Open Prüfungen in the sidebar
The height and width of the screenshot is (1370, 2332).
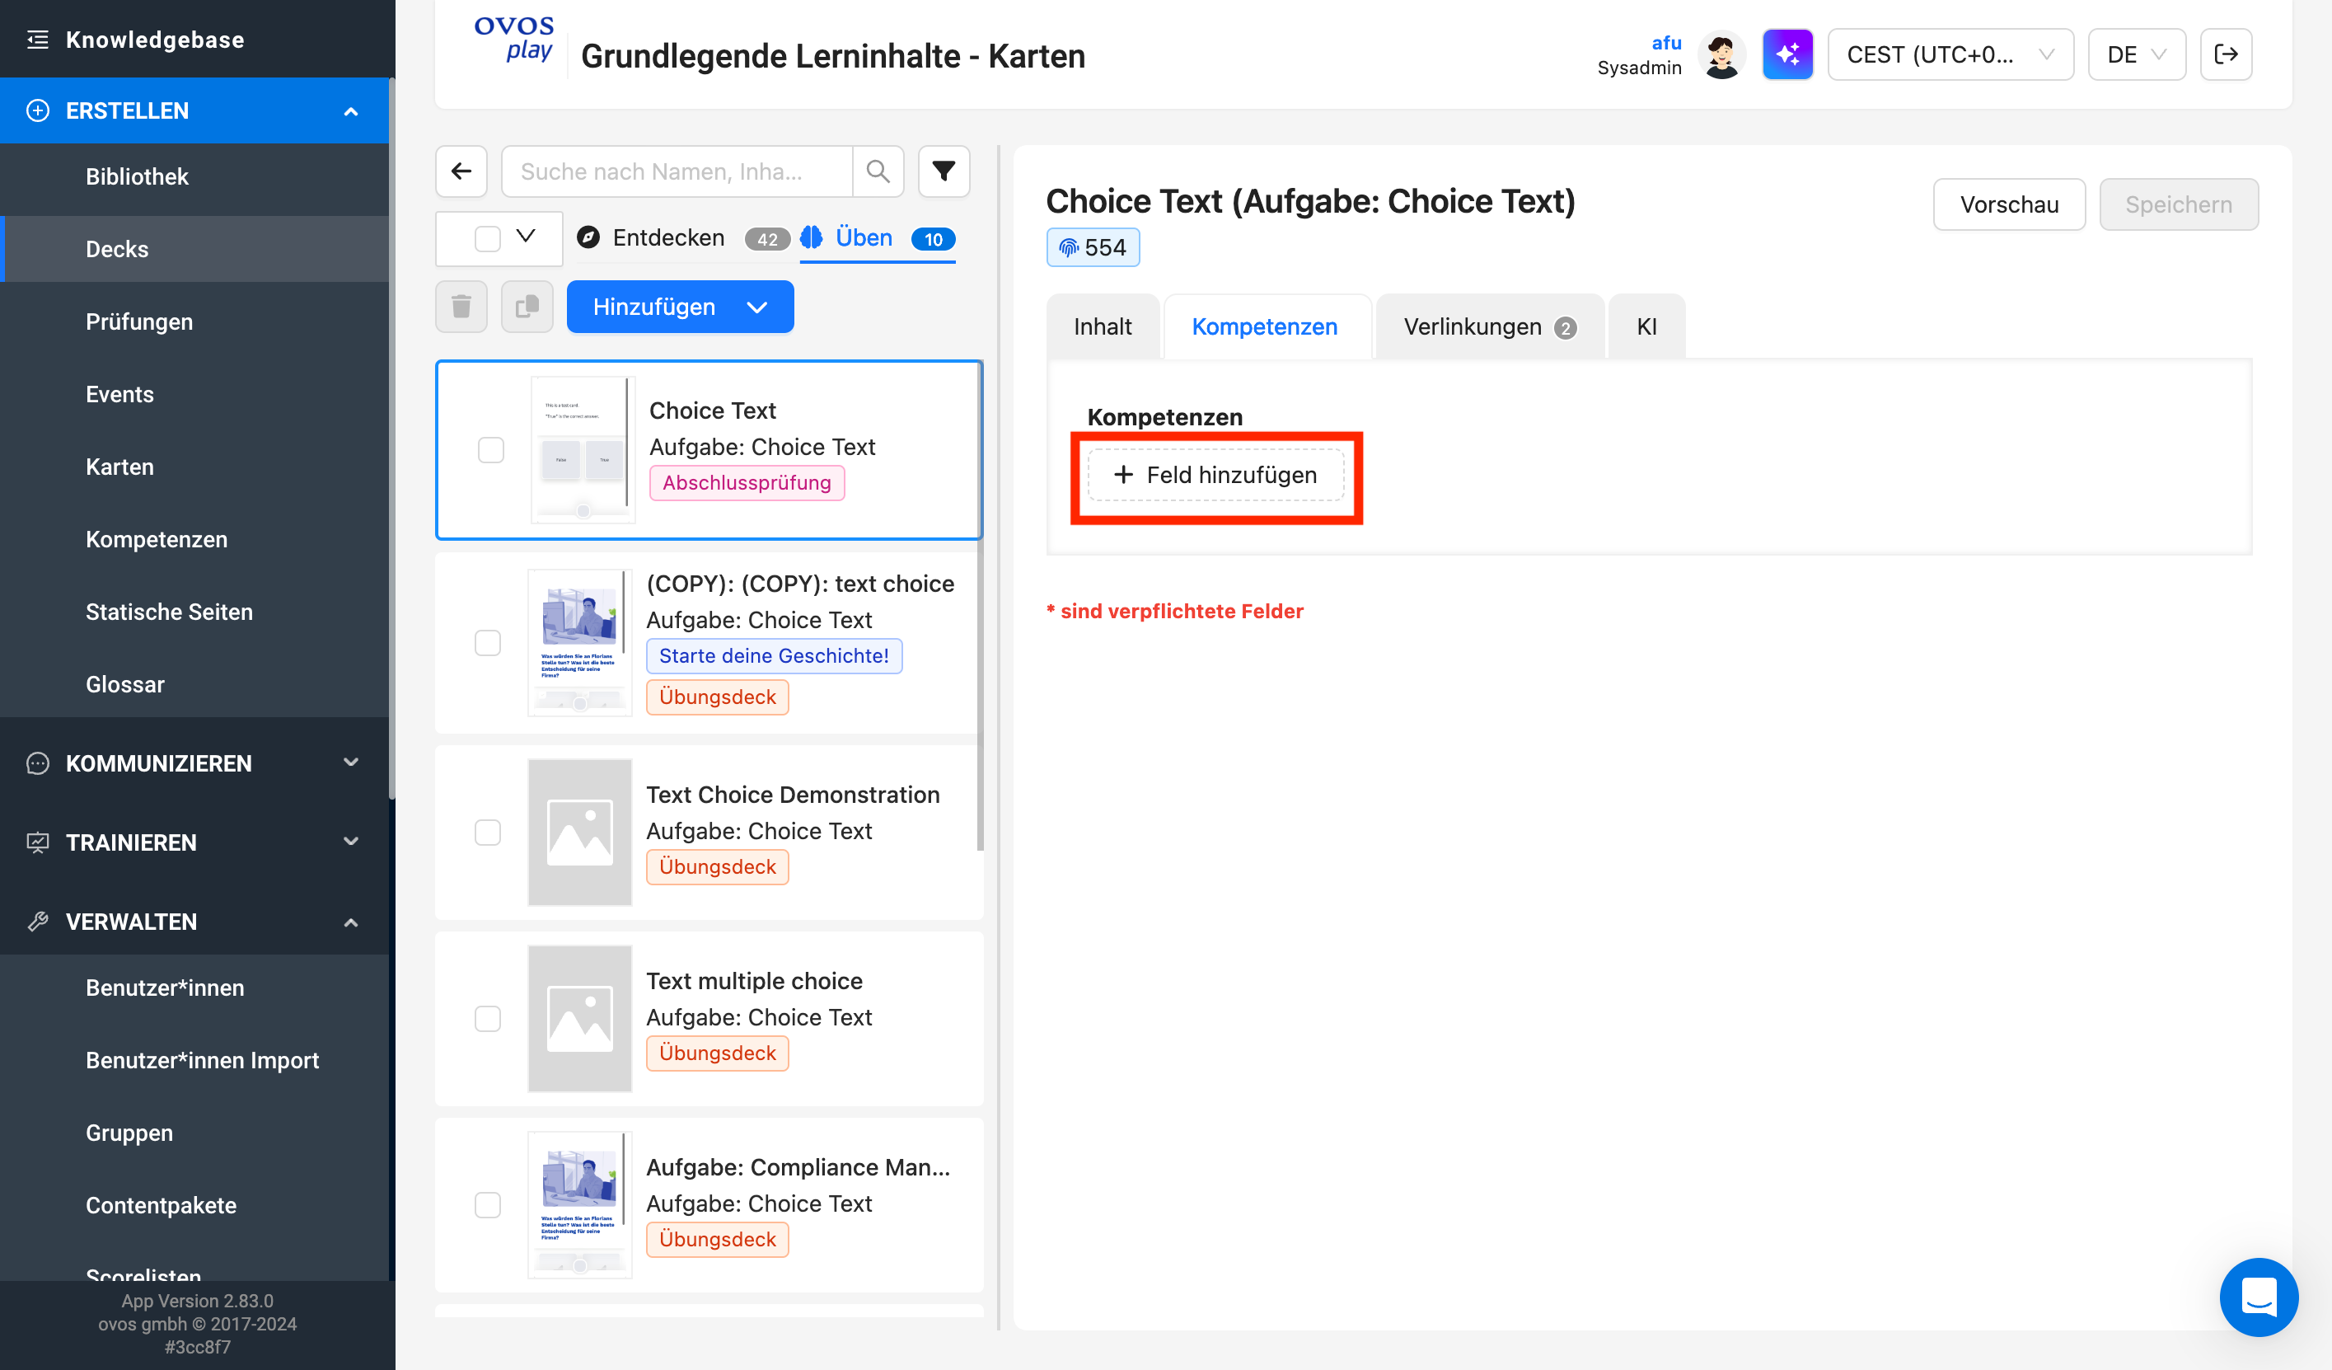pyautogui.click(x=194, y=321)
